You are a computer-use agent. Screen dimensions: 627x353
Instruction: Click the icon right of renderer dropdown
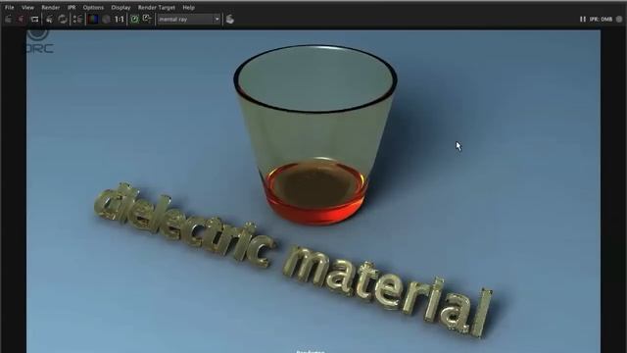tap(230, 19)
